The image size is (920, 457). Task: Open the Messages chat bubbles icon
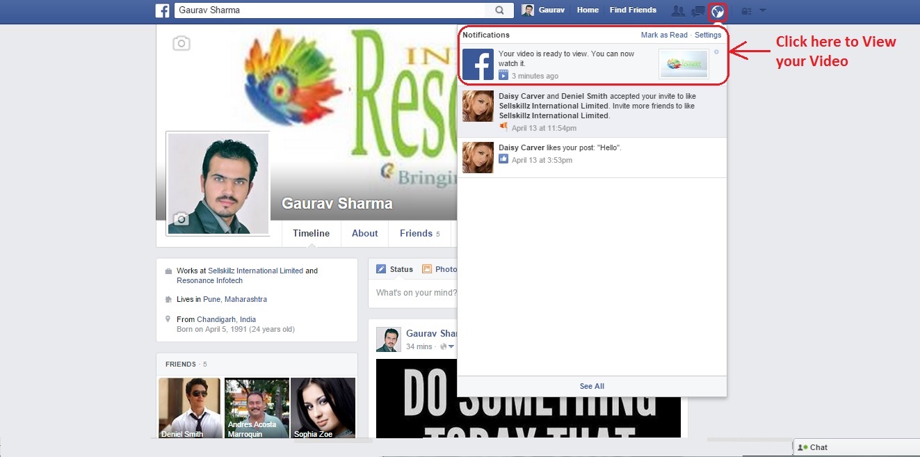[x=698, y=11]
